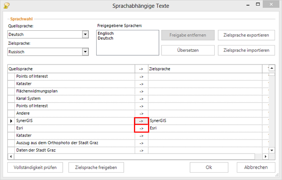Confirm with the Ok button

coord(209,168)
